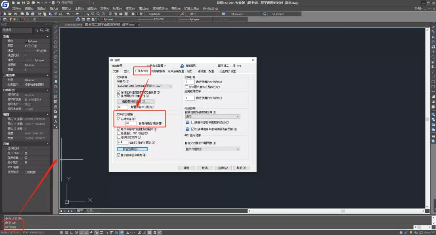Click the dimension style icon before HT-1
The image size is (436, 235).
182,14
